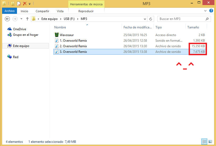Click the delete red X in quick access toolbar
This screenshot has width=216, height=146.
[25, 4]
